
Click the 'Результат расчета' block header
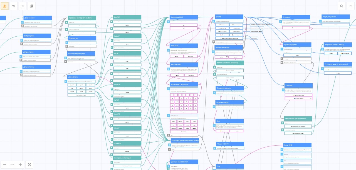tap(335, 17)
